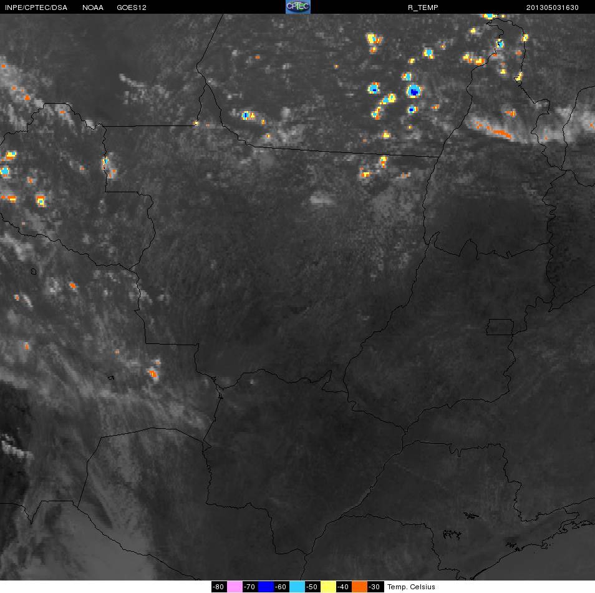Click the -70 legend value label
Image resolution: width=595 pixels, height=593 pixels.
[x=249, y=587]
